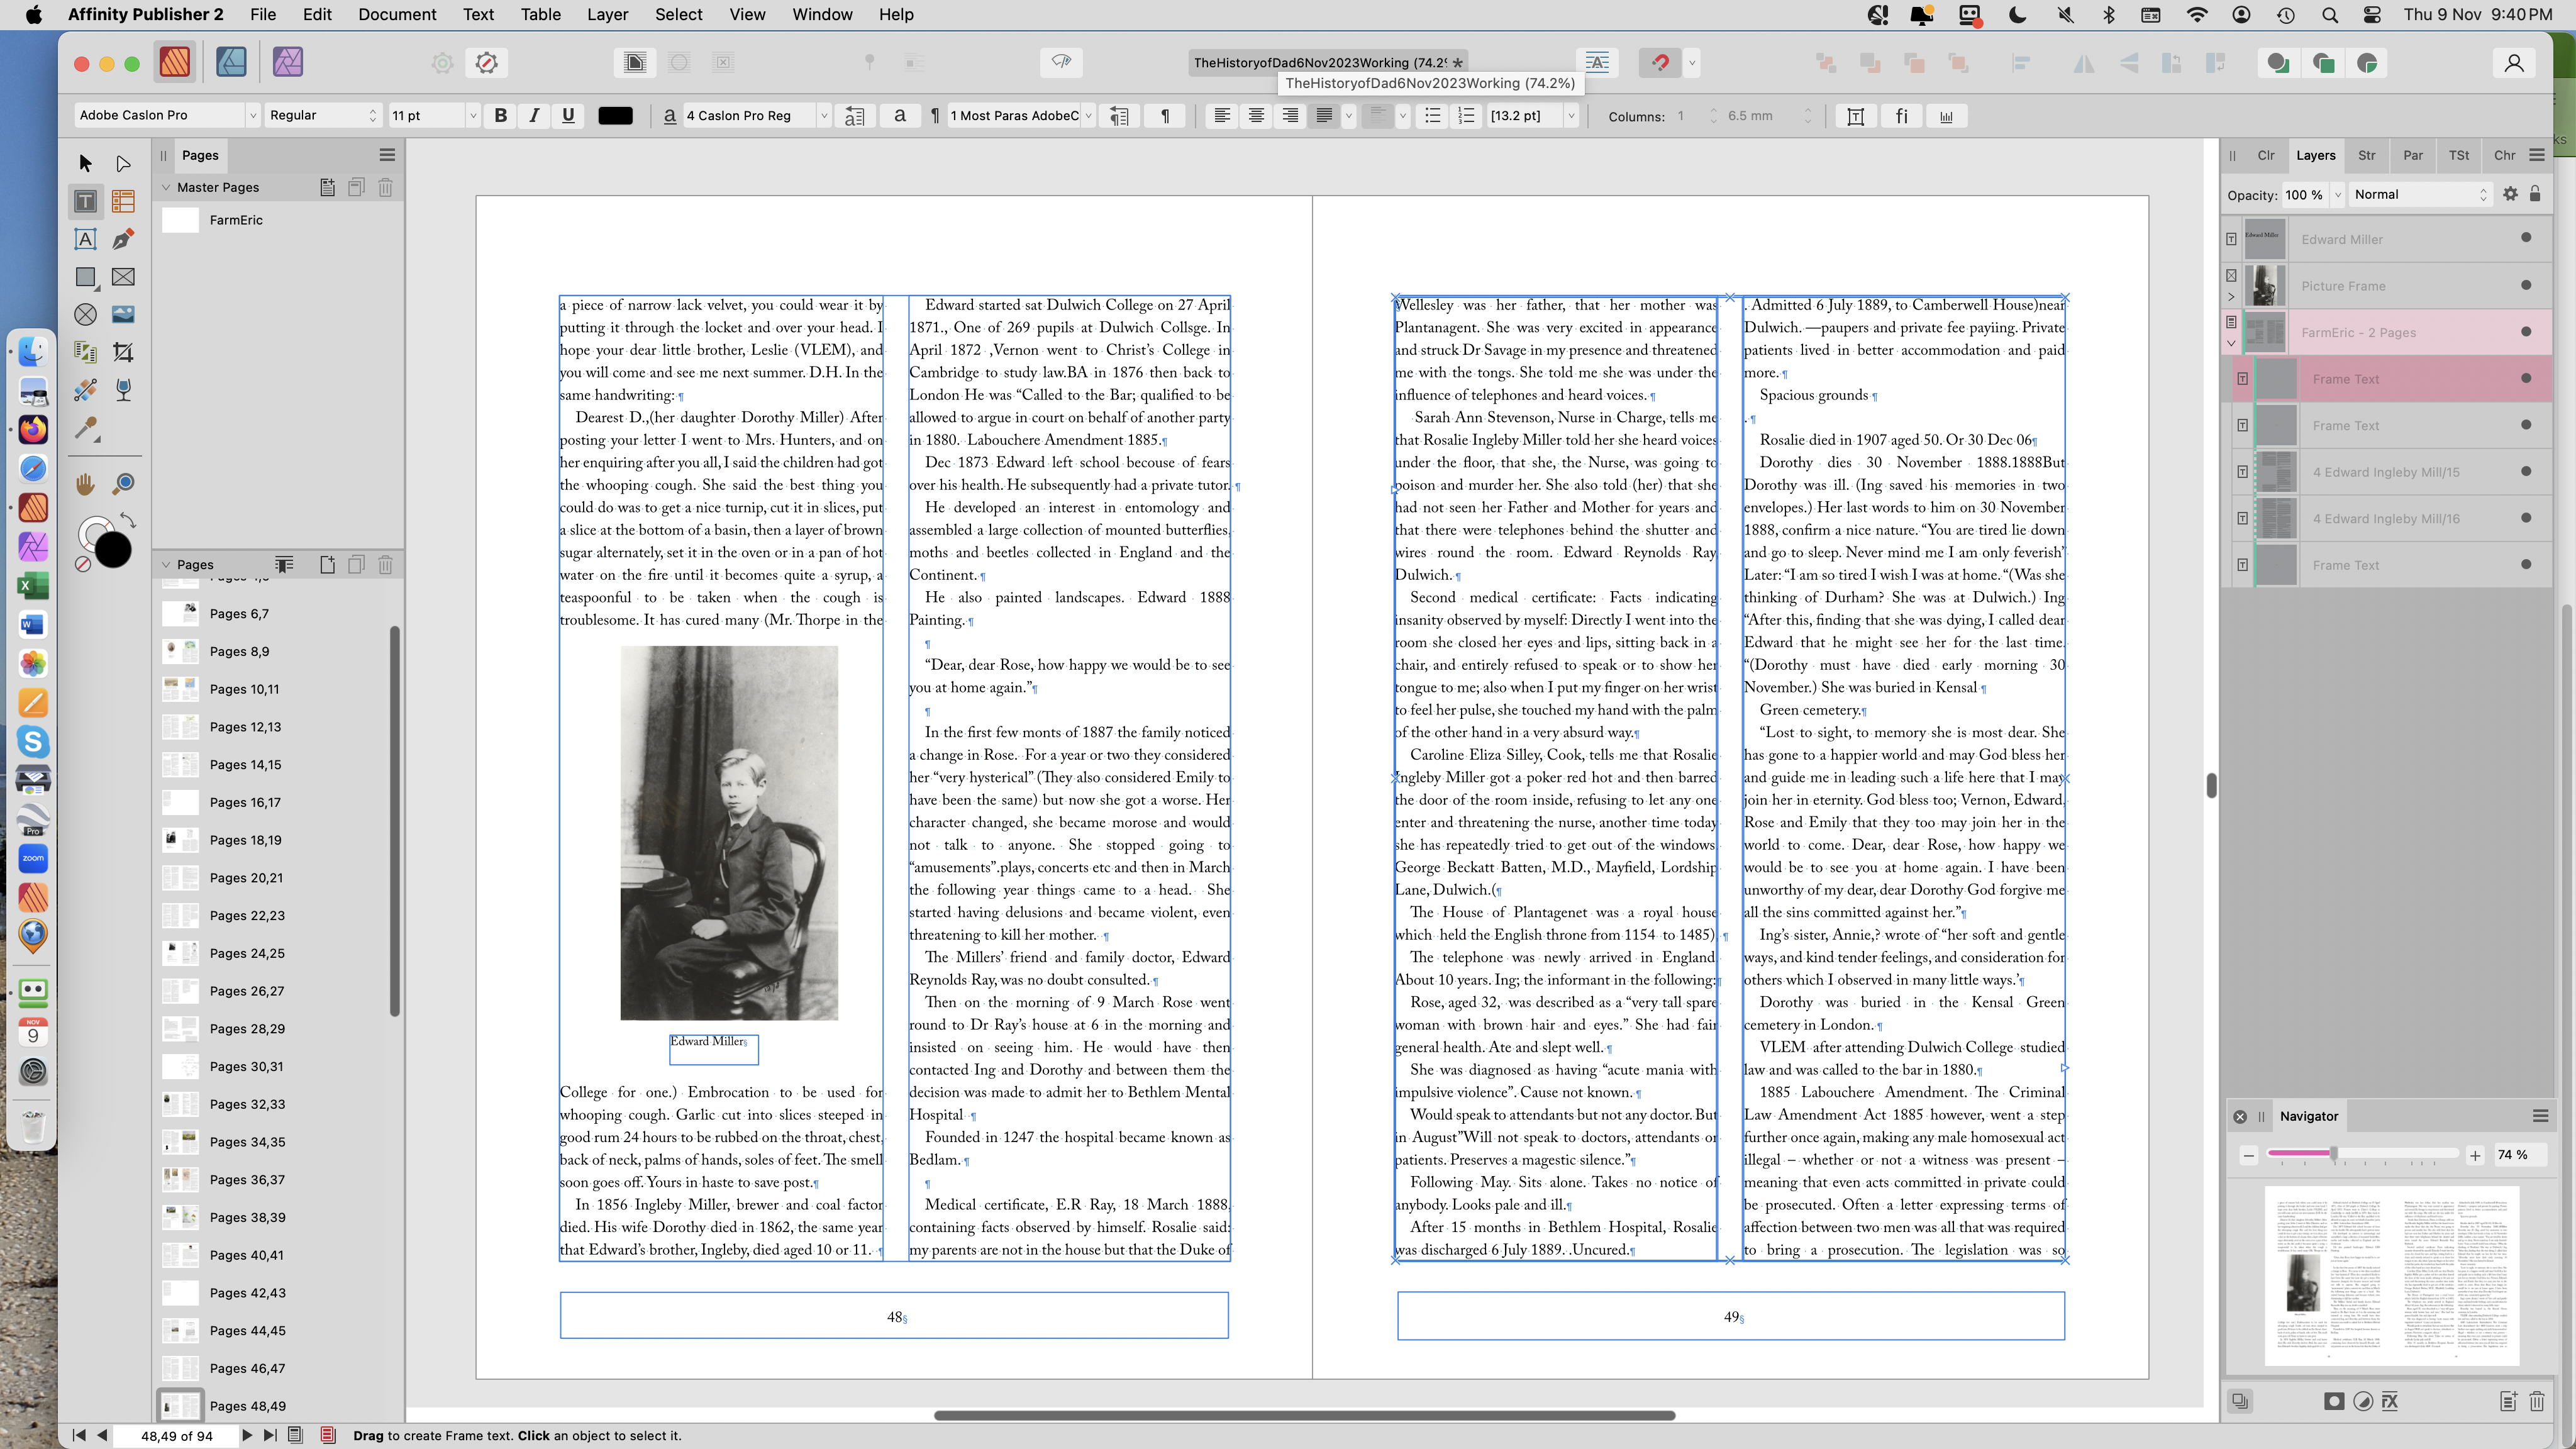The height and width of the screenshot is (1449, 2576).
Task: Select the Vector Crop tool
Action: (123, 352)
